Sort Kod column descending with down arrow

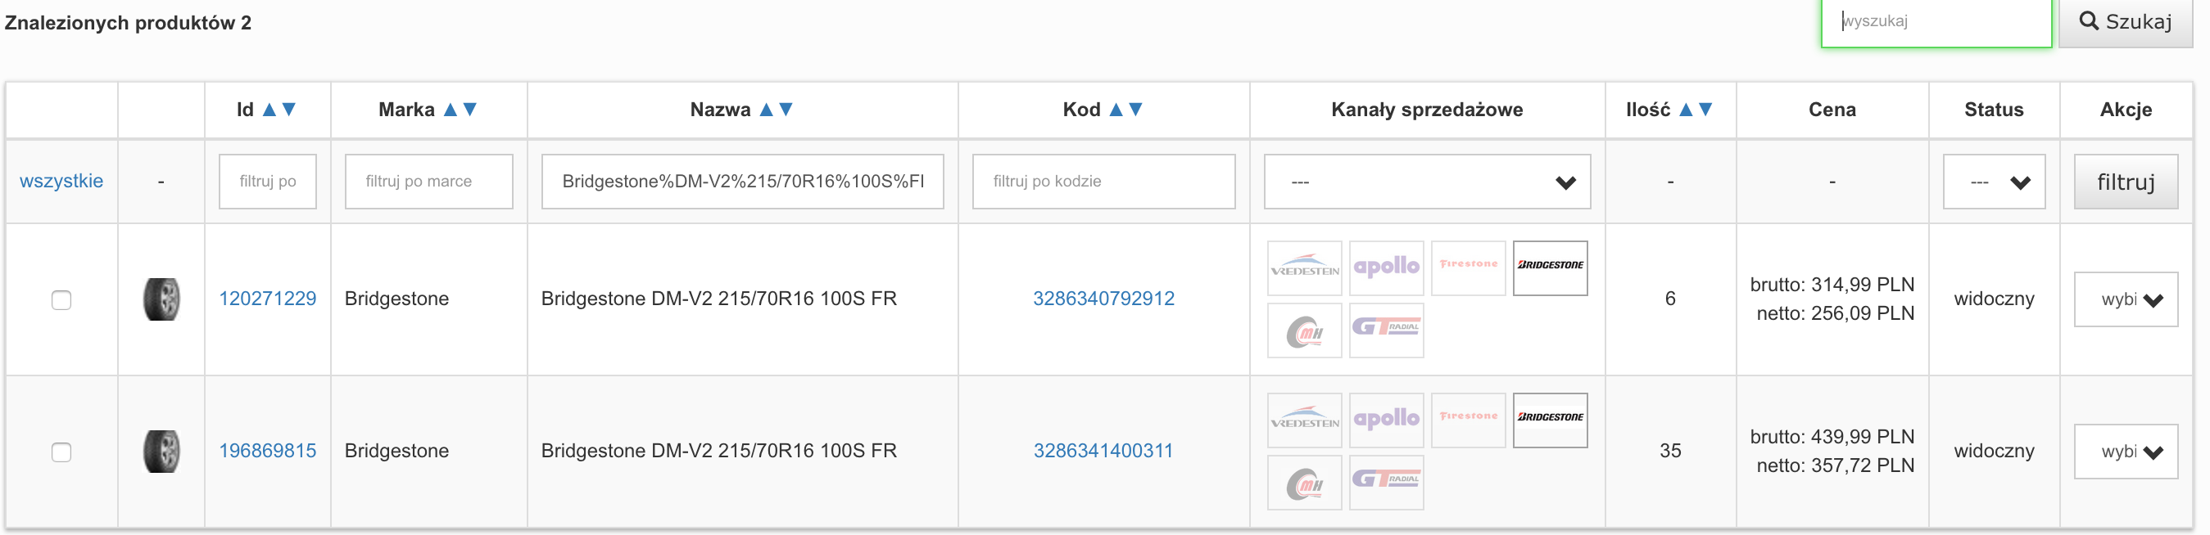(1136, 110)
